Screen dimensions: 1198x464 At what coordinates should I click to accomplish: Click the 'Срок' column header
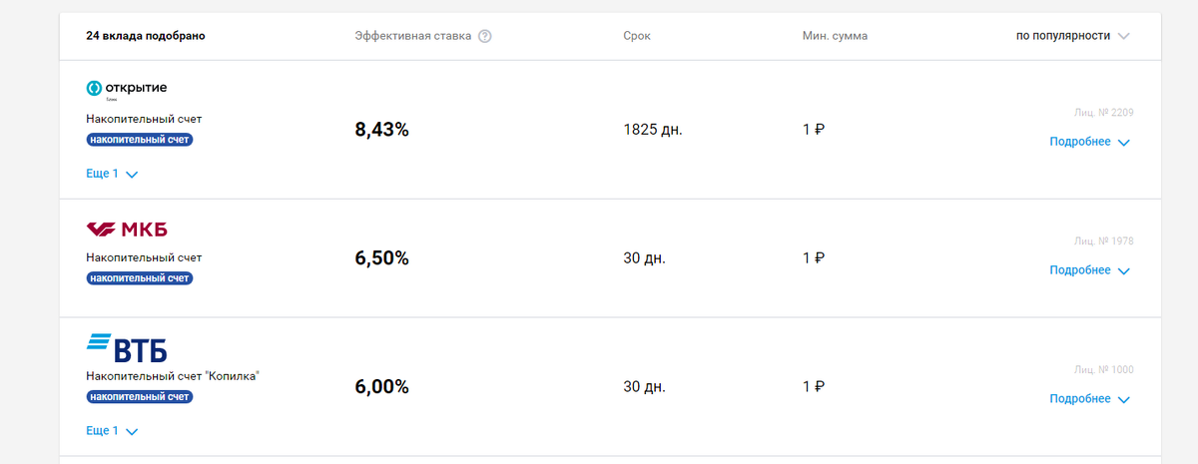pos(637,36)
